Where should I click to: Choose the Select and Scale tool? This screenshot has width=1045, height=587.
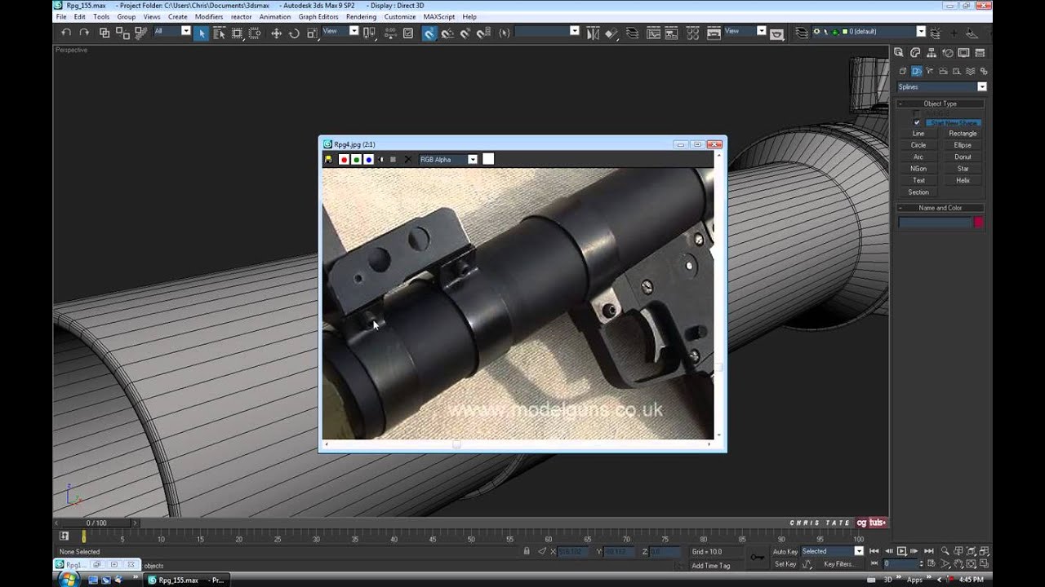tap(312, 33)
